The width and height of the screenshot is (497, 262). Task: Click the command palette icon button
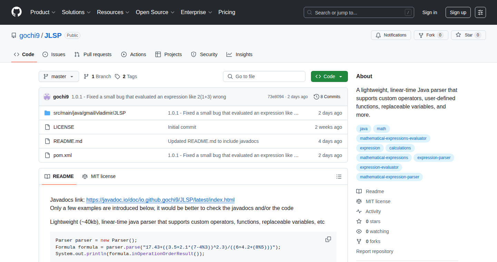tap(480, 12)
